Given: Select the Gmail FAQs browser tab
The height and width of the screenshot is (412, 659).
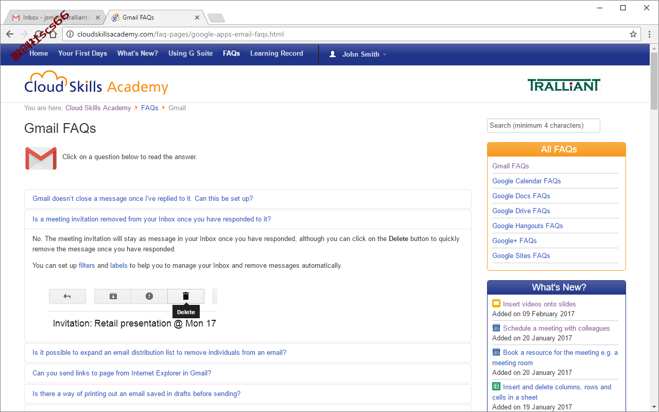Looking at the screenshot, I should tap(155, 18).
